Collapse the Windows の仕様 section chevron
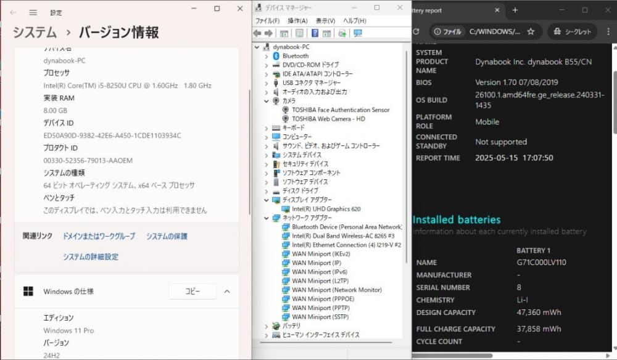This screenshot has height=360, width=617. point(227,292)
